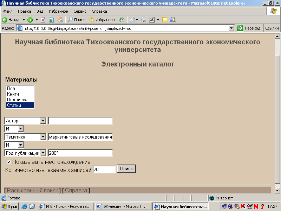This screenshot has width=281, height=211.
Task: Click the Windows flag logo
Action: click(x=274, y=11)
